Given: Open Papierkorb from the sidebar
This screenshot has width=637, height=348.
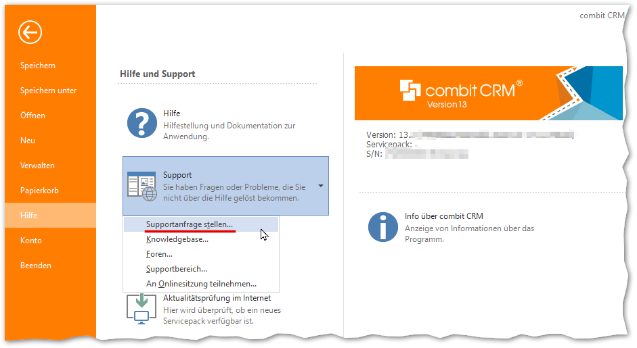Looking at the screenshot, I should coord(39,191).
